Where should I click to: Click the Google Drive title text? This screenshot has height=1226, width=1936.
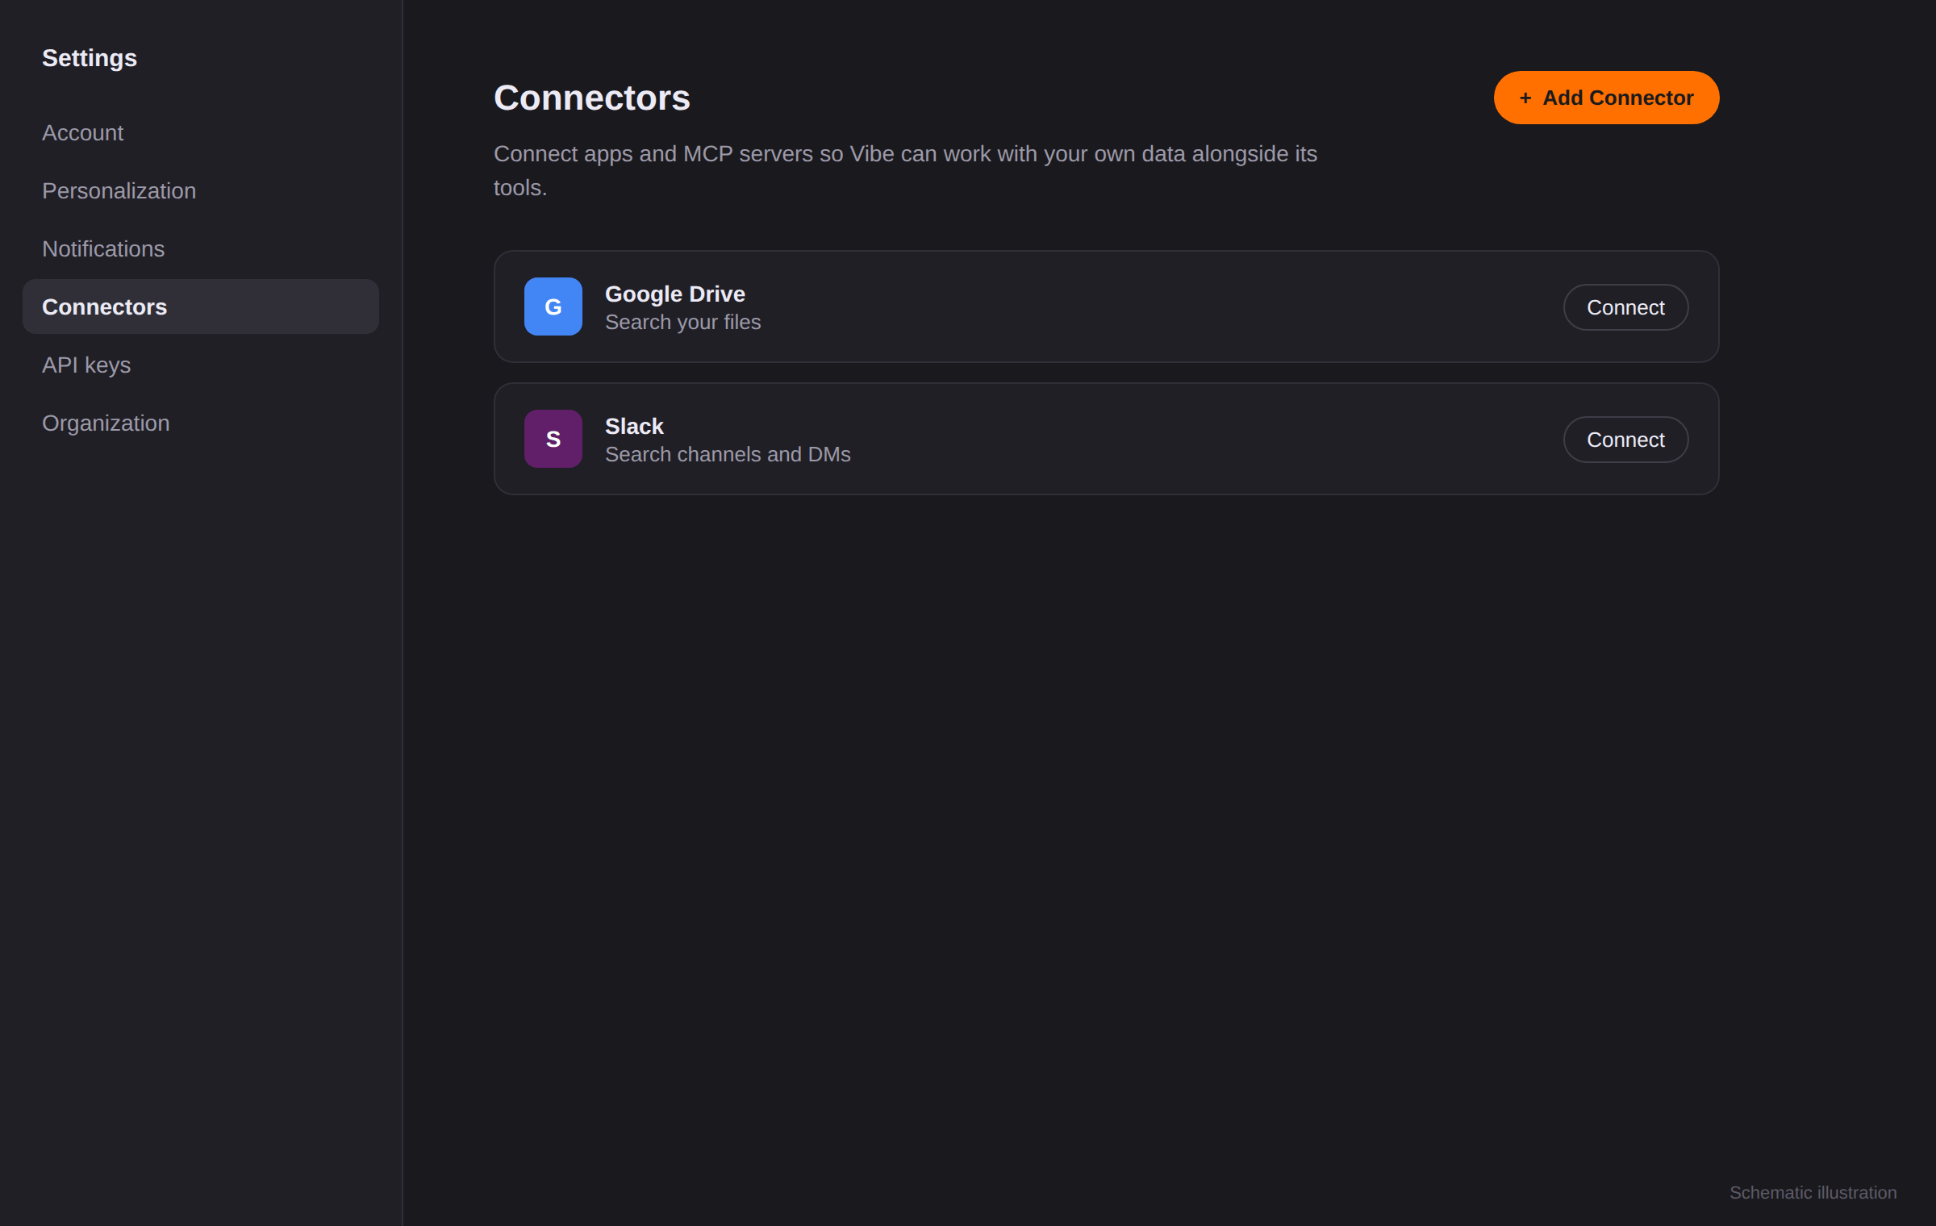(x=675, y=294)
